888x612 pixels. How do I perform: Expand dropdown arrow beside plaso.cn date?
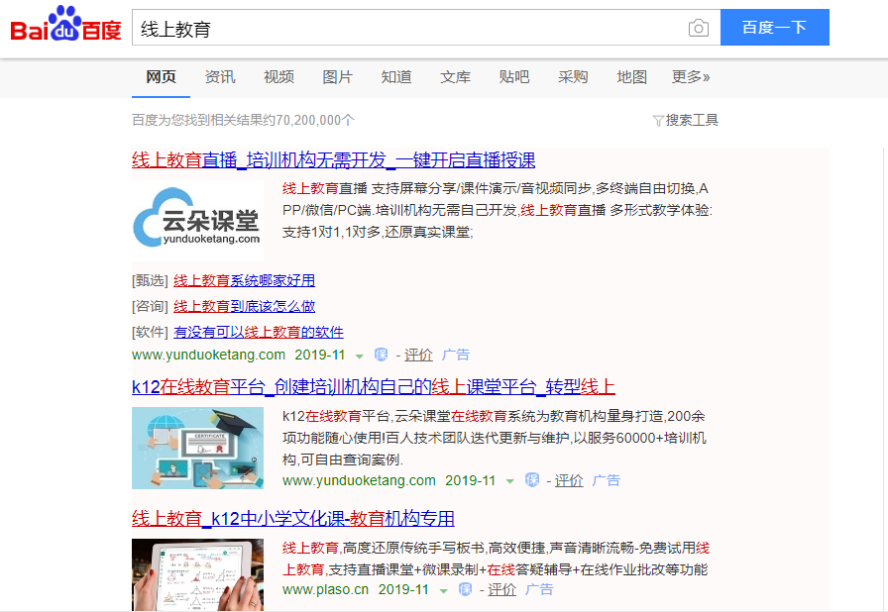(443, 591)
